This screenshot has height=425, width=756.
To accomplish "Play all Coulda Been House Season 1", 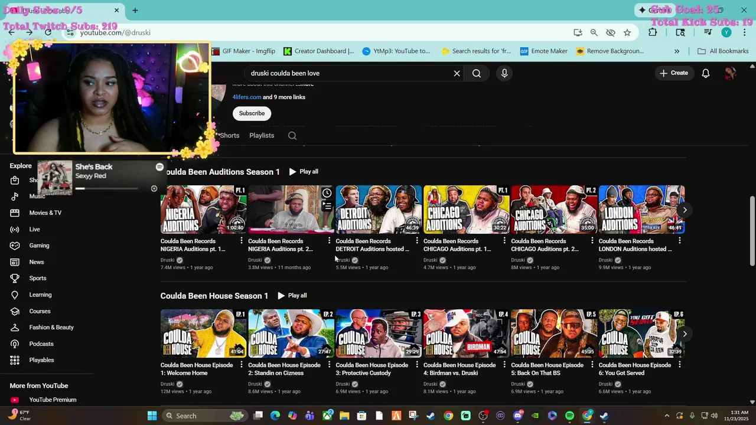I will point(292,296).
